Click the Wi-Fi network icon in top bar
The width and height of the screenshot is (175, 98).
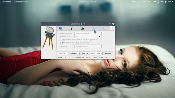click(155, 2)
